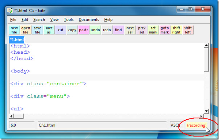Open the Tools menu
Screen dimensions: 219x140
(69, 20)
